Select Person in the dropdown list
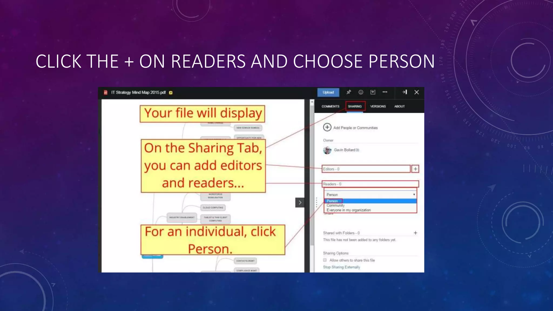553x311 pixels. [x=370, y=201]
